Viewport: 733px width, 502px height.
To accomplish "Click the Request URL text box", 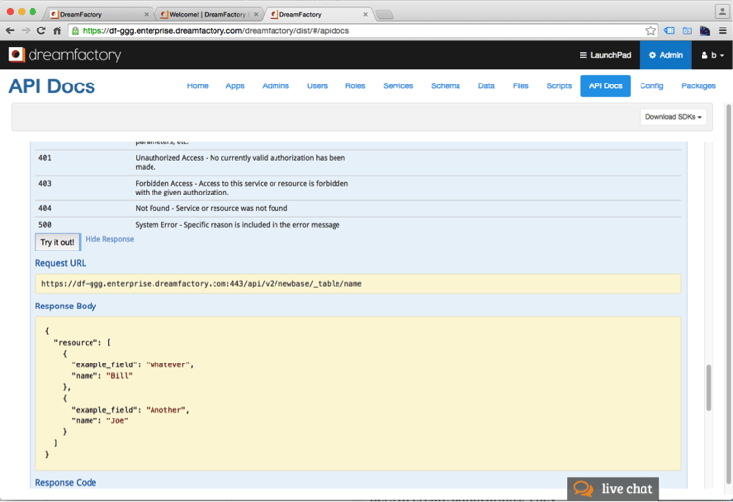I will pos(358,284).
